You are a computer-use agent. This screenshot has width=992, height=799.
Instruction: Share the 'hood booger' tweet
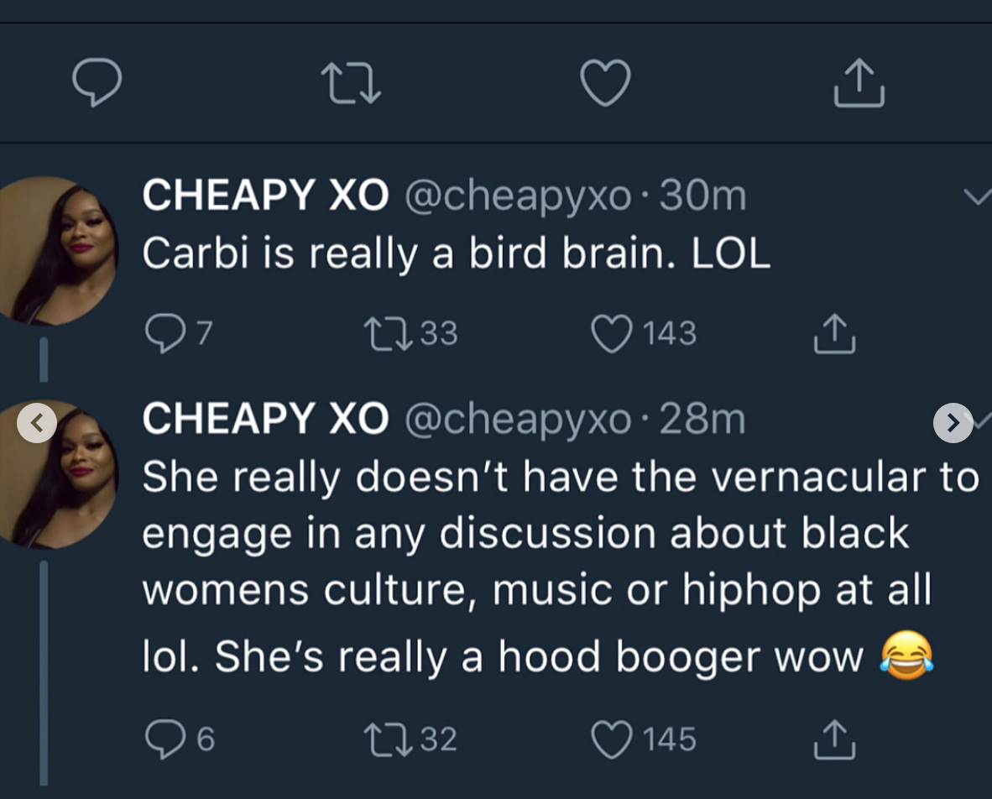[x=834, y=739]
